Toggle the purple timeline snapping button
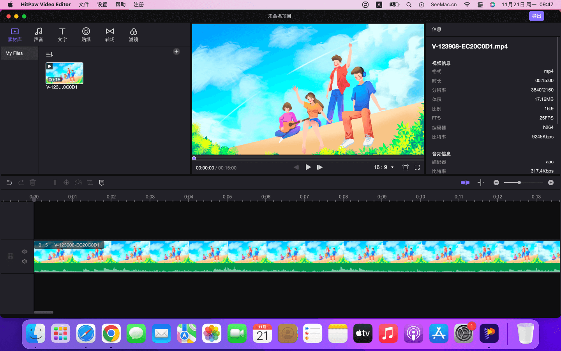Image resolution: width=561 pixels, height=351 pixels. tap(465, 183)
